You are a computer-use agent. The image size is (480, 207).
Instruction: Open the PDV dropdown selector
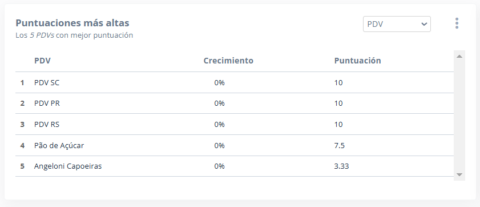(x=397, y=24)
